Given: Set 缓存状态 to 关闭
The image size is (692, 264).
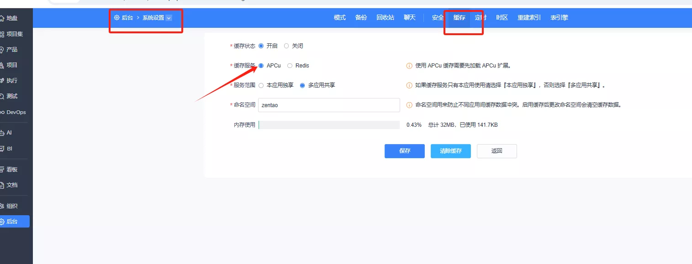Looking at the screenshot, I should pos(286,46).
